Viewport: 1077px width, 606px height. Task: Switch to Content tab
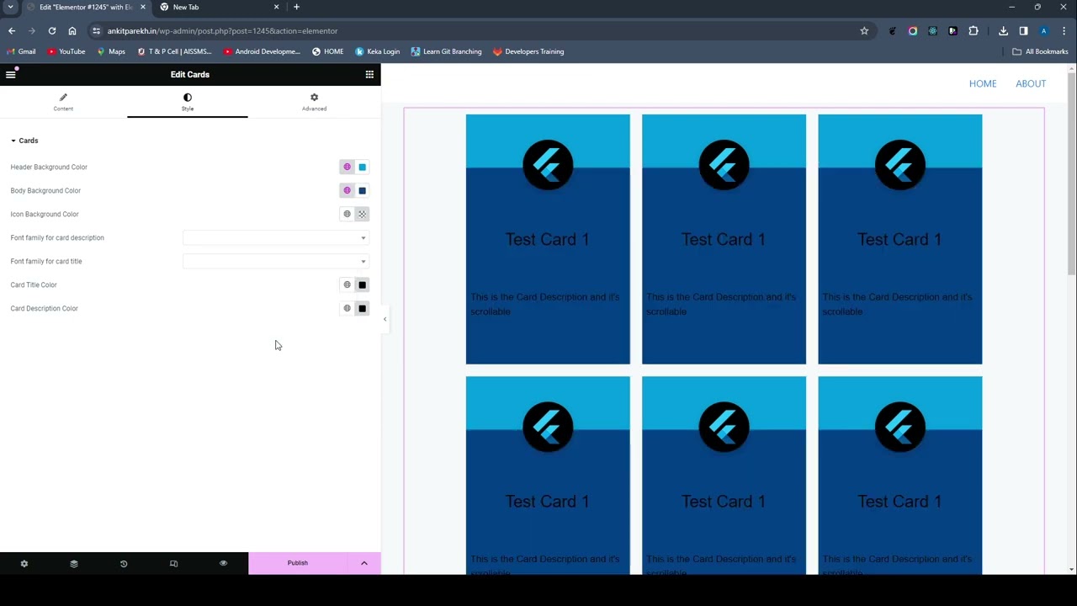pyautogui.click(x=63, y=102)
